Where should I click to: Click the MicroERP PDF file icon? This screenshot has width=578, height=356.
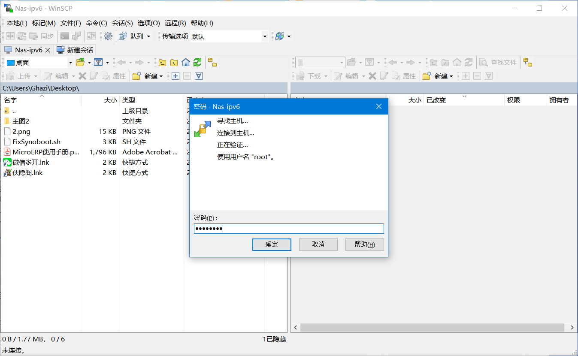[x=7, y=152]
